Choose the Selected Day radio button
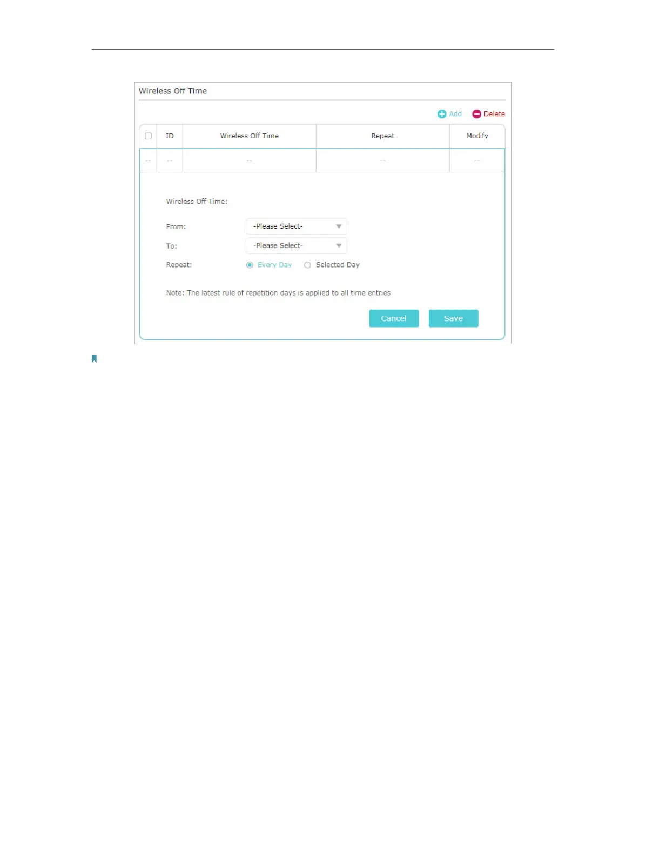646x855 pixels. pos(307,265)
